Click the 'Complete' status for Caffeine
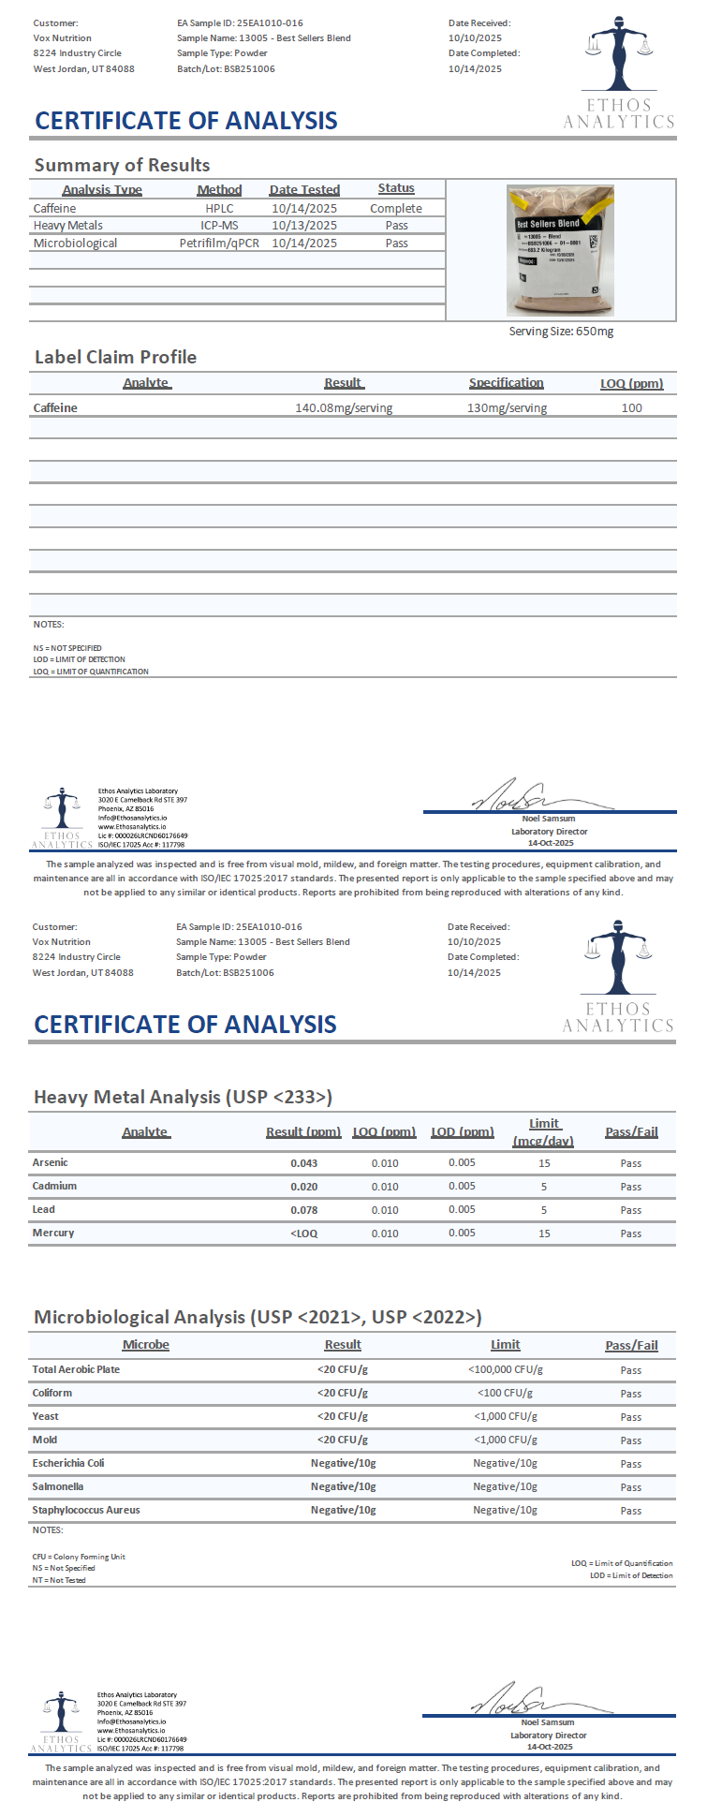 [396, 208]
